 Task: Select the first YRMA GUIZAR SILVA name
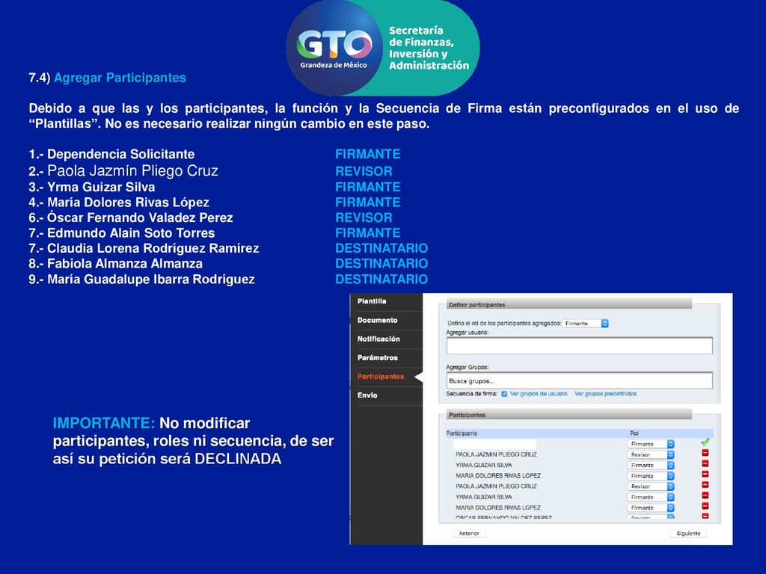click(x=484, y=465)
